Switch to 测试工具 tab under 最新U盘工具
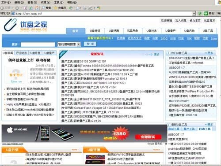The height and width of the screenshot is (166, 221). tap(174, 129)
